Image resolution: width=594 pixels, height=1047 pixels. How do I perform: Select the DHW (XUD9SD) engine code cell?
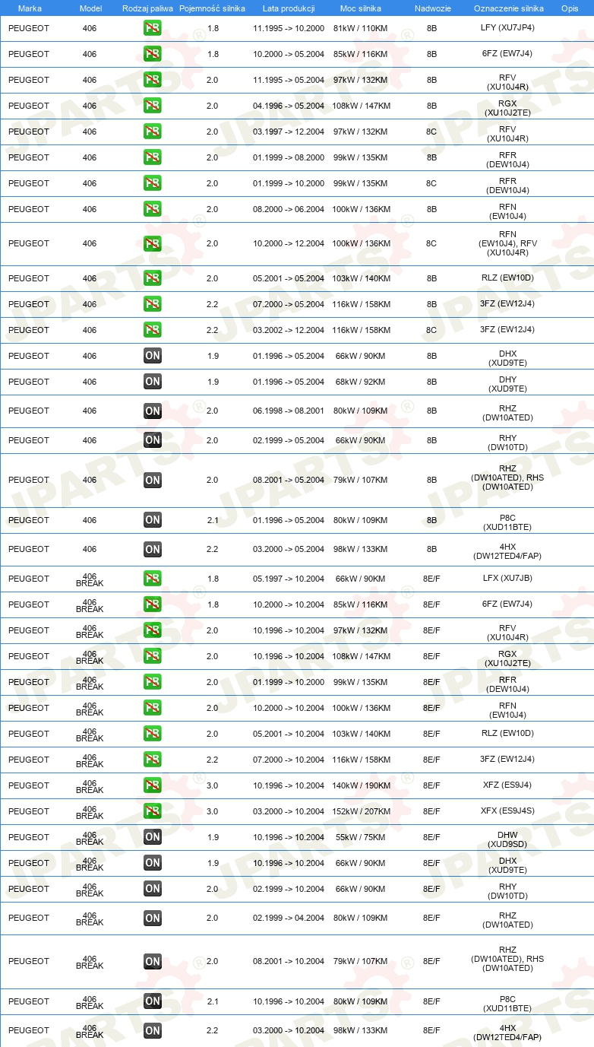[x=507, y=840]
